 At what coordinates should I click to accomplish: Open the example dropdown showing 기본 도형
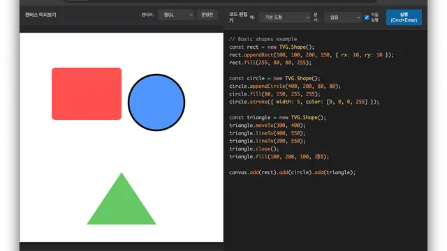point(285,17)
